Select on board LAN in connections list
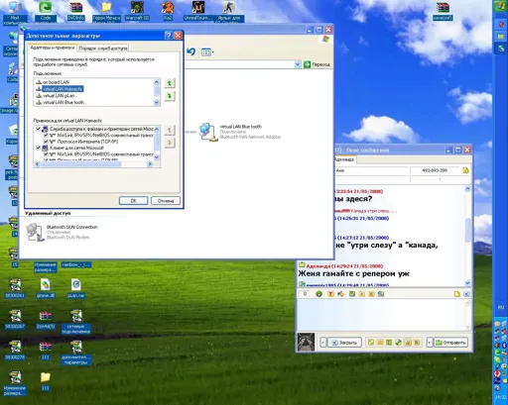 point(56,82)
